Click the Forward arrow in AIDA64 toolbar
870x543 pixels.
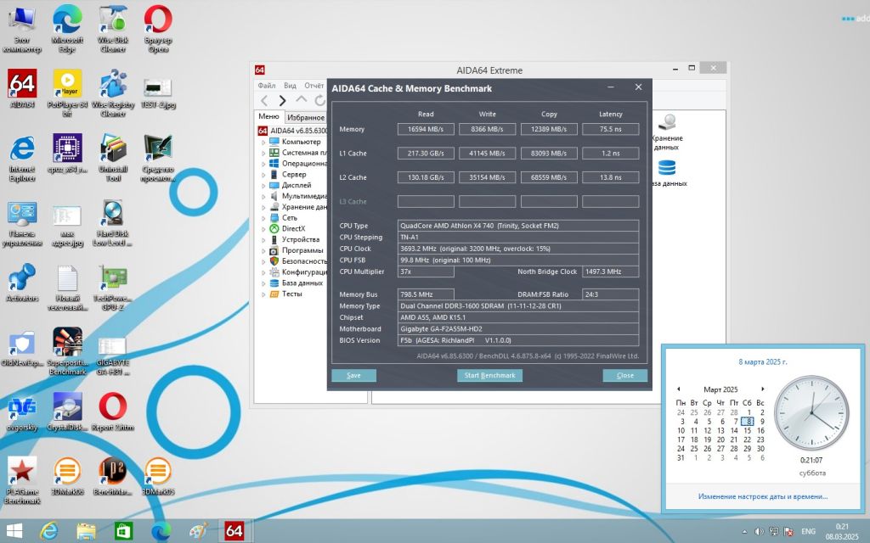[x=282, y=100]
